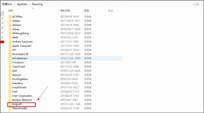Sort by the size column header
The height and width of the screenshot is (113, 204).
(x=110, y=11)
